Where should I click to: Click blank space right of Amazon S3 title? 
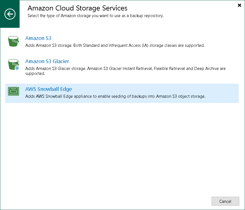138,38
